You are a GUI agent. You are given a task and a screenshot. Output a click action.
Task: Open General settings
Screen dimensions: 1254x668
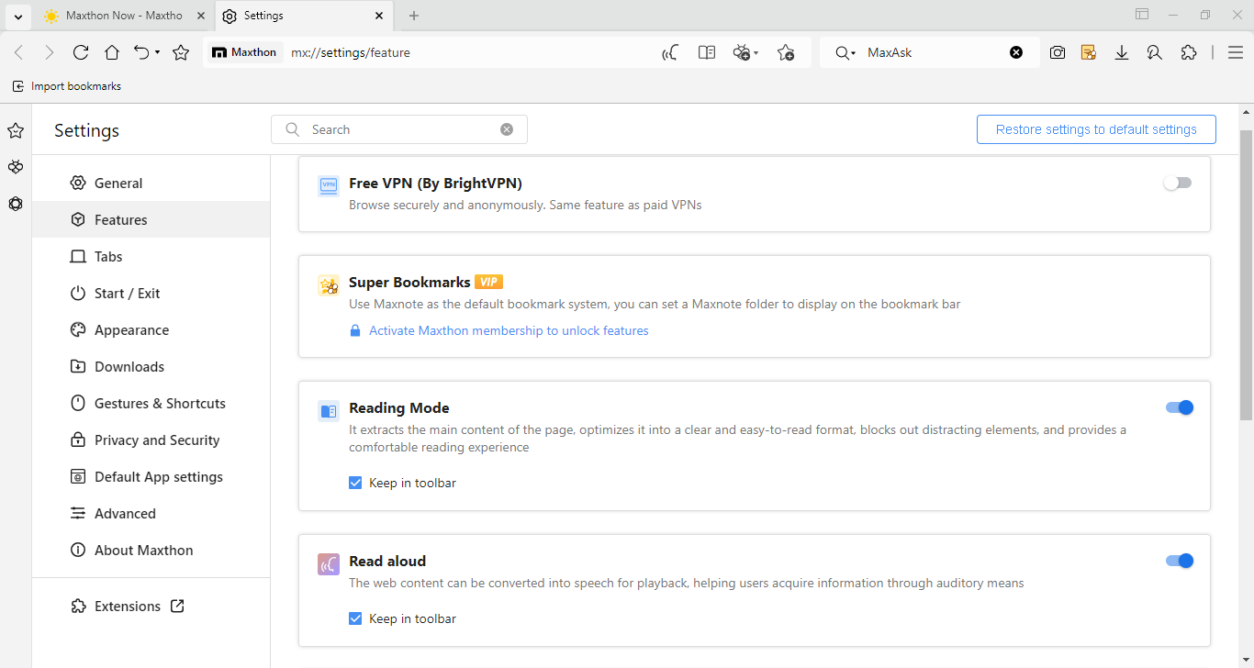tap(151, 183)
